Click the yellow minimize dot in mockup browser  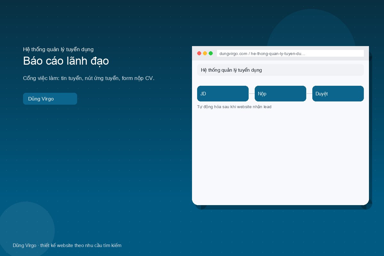[205, 53]
